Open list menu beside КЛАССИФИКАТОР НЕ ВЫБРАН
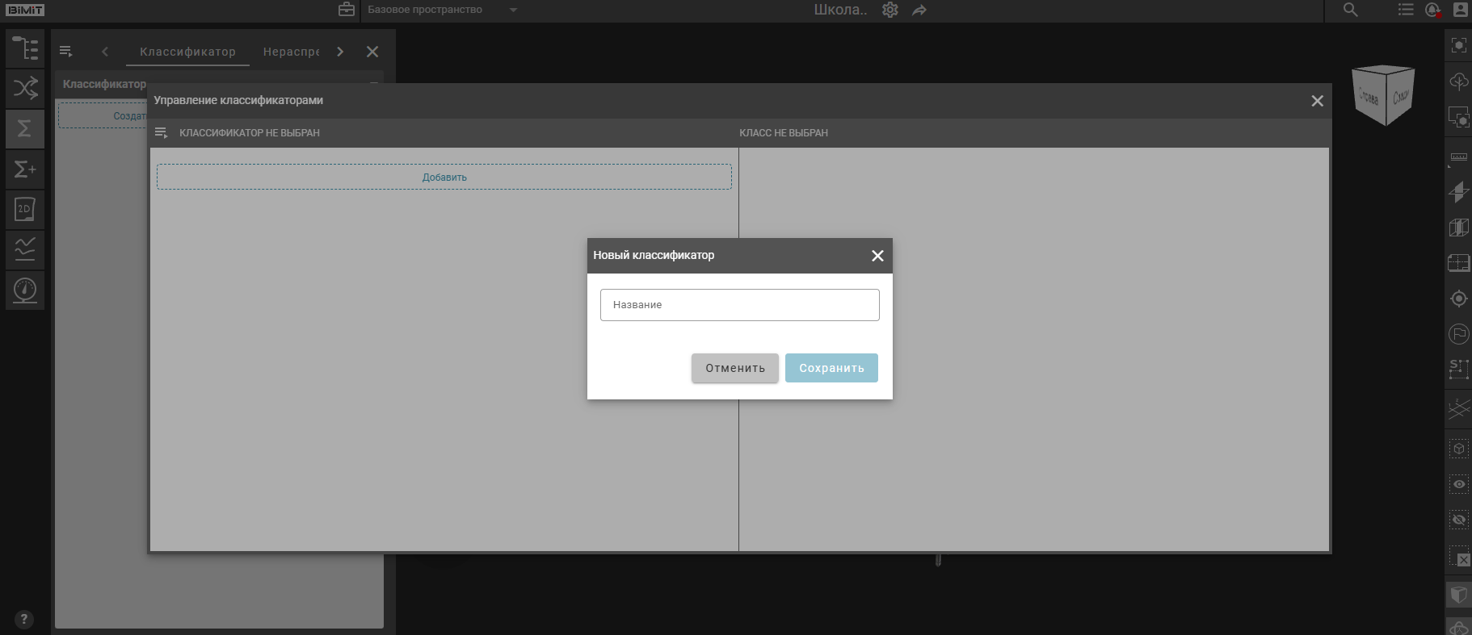 (x=161, y=132)
